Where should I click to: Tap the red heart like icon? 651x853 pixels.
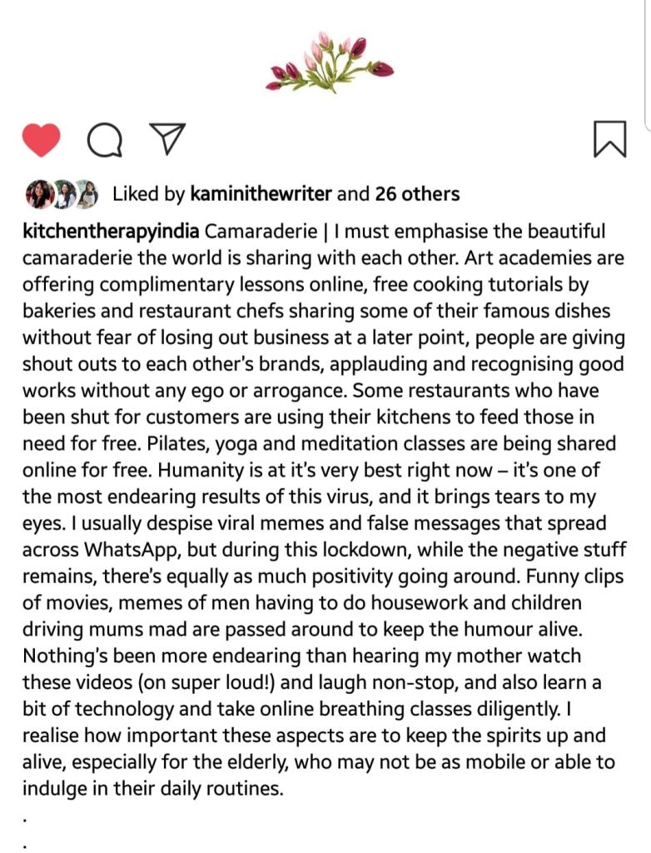pyautogui.click(x=40, y=139)
